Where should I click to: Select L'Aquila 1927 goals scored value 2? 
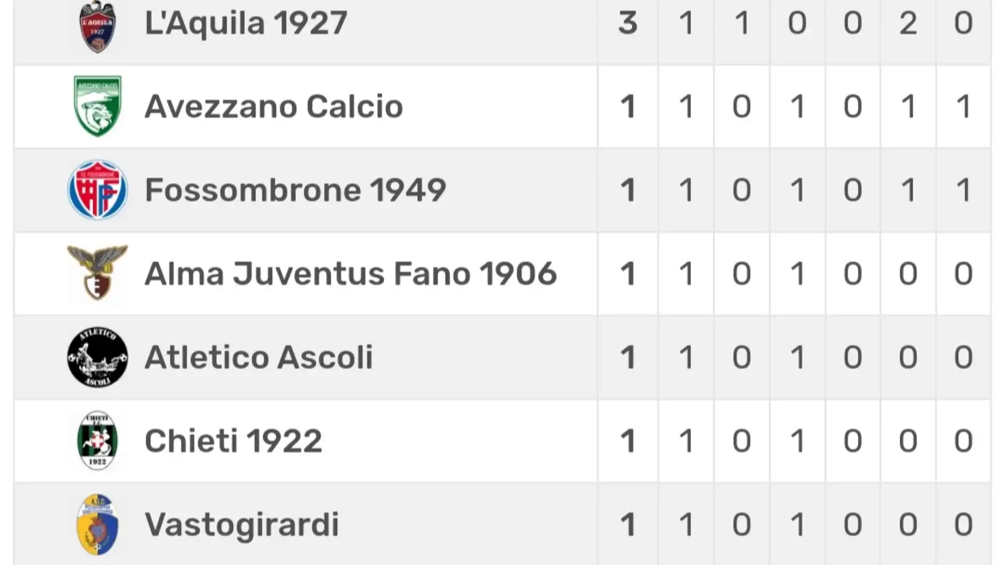coord(908,22)
